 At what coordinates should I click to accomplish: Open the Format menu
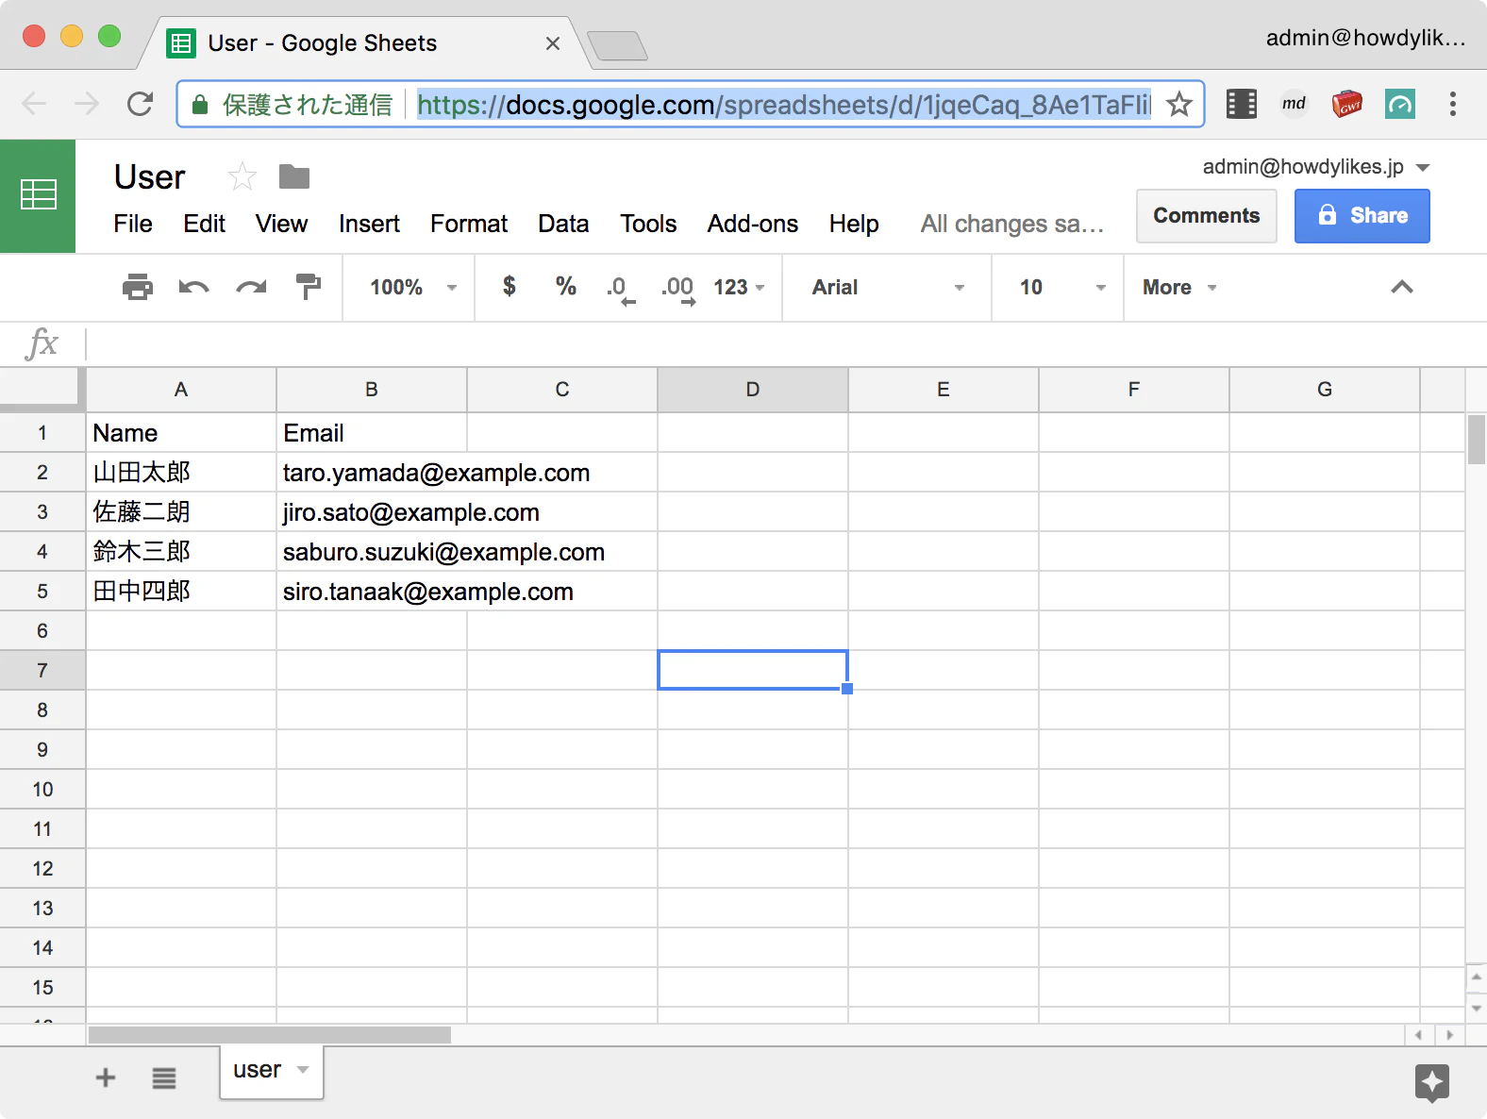coord(469,224)
